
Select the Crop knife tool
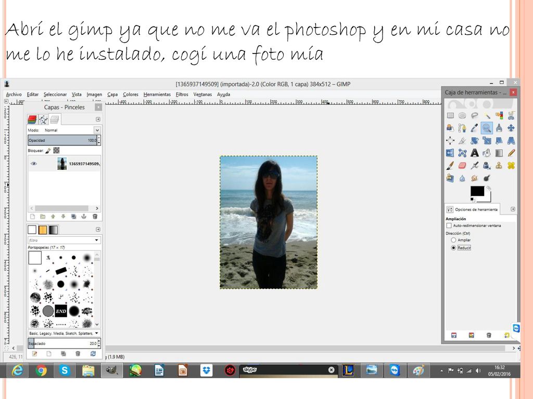[462, 140]
